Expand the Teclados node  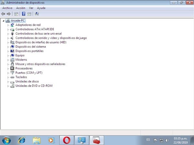[x=8, y=77]
